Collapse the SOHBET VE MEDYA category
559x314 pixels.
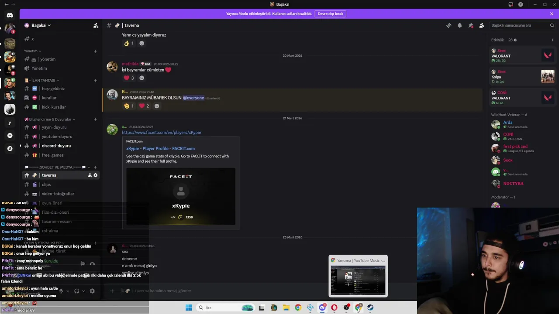coord(57,167)
